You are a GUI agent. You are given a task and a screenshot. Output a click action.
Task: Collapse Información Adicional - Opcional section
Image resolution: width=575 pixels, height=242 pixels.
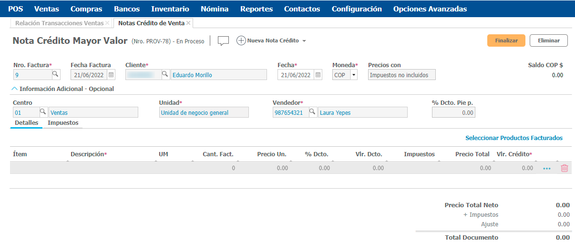point(14,89)
